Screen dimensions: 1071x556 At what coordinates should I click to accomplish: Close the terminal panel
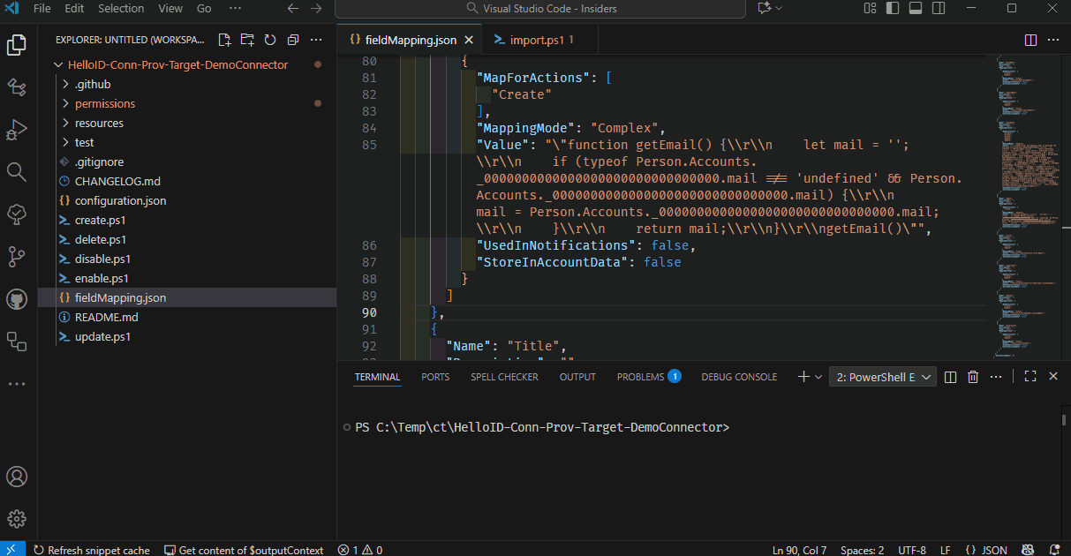[x=1053, y=377]
